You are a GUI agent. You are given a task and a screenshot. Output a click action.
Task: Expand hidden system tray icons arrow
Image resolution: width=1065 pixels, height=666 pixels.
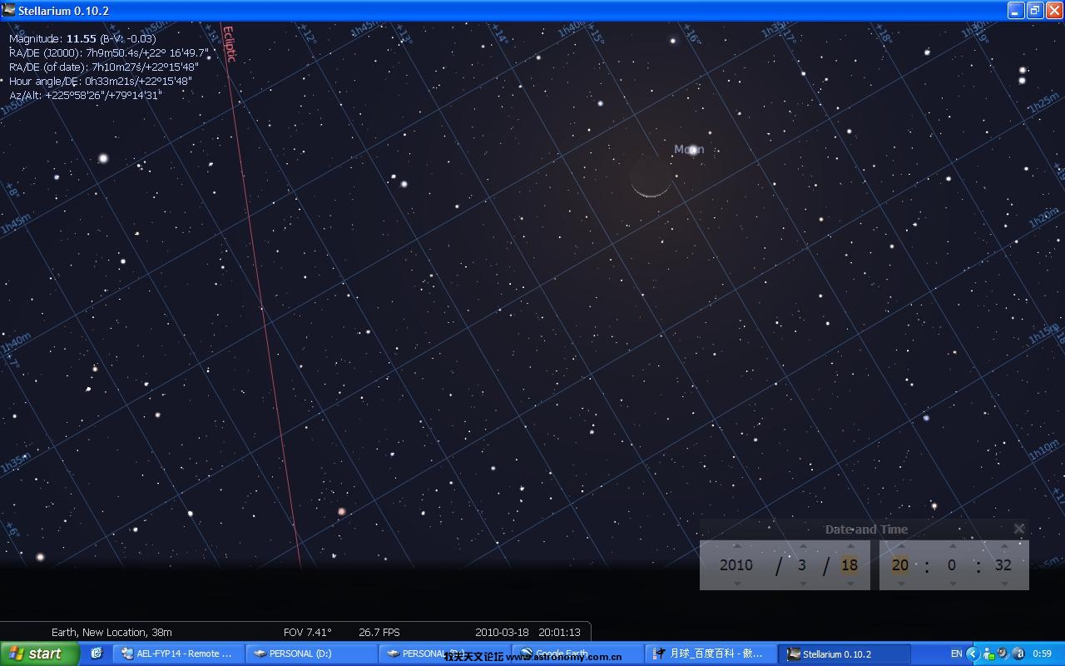[x=972, y=654]
